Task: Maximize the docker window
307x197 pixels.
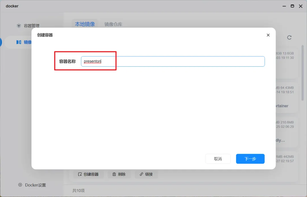Action: point(292,6)
